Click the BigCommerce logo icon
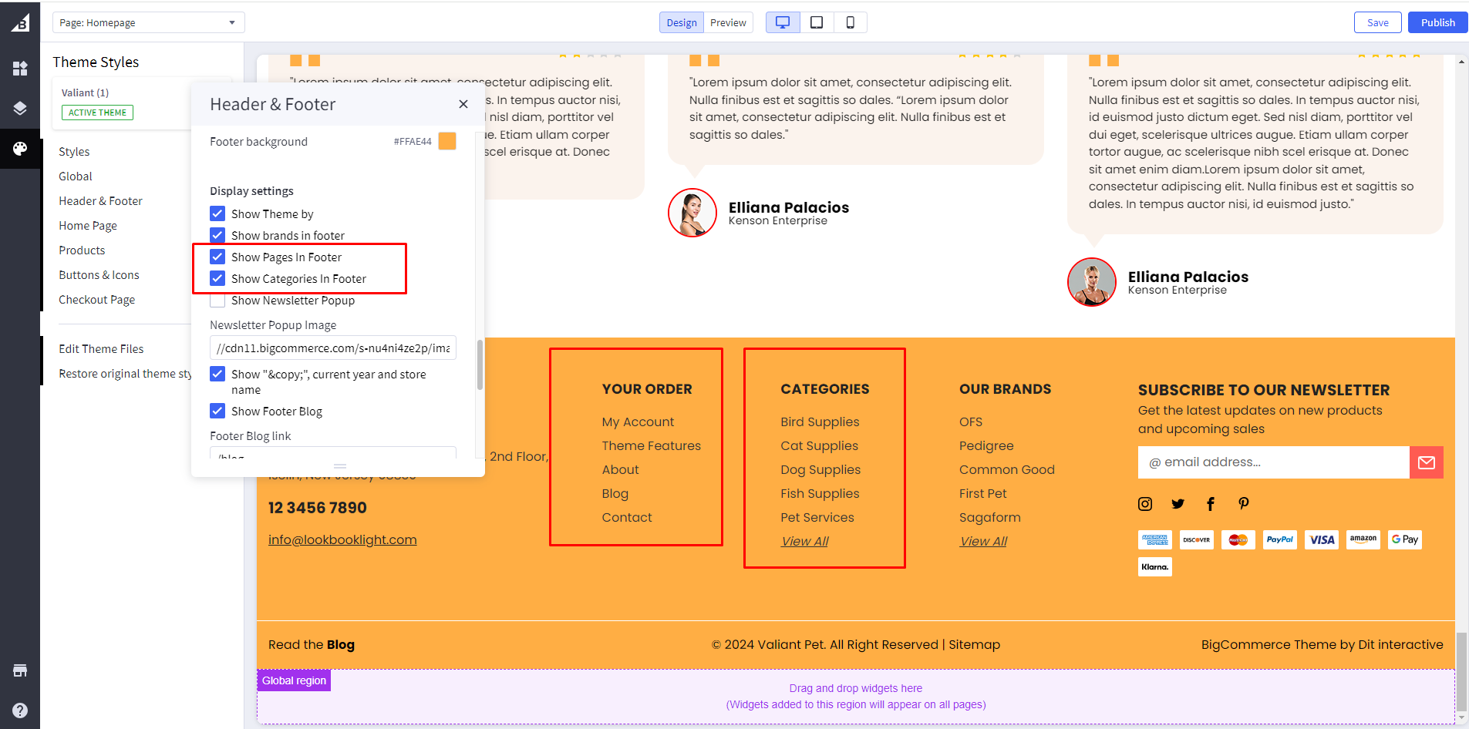1469x729 pixels. (x=20, y=22)
